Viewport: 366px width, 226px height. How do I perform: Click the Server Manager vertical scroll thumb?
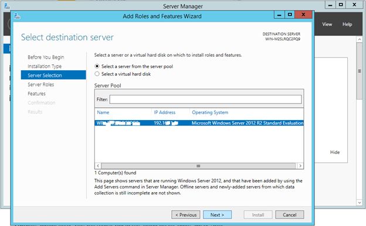[x=360, y=71]
